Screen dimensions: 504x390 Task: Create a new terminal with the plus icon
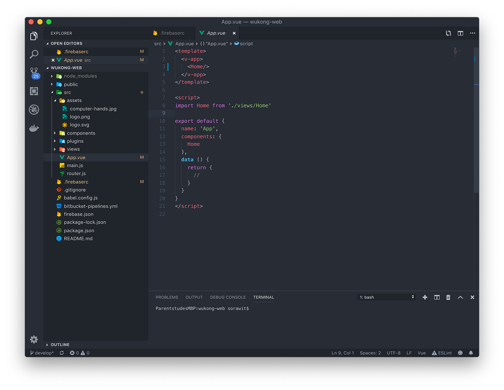(x=425, y=297)
